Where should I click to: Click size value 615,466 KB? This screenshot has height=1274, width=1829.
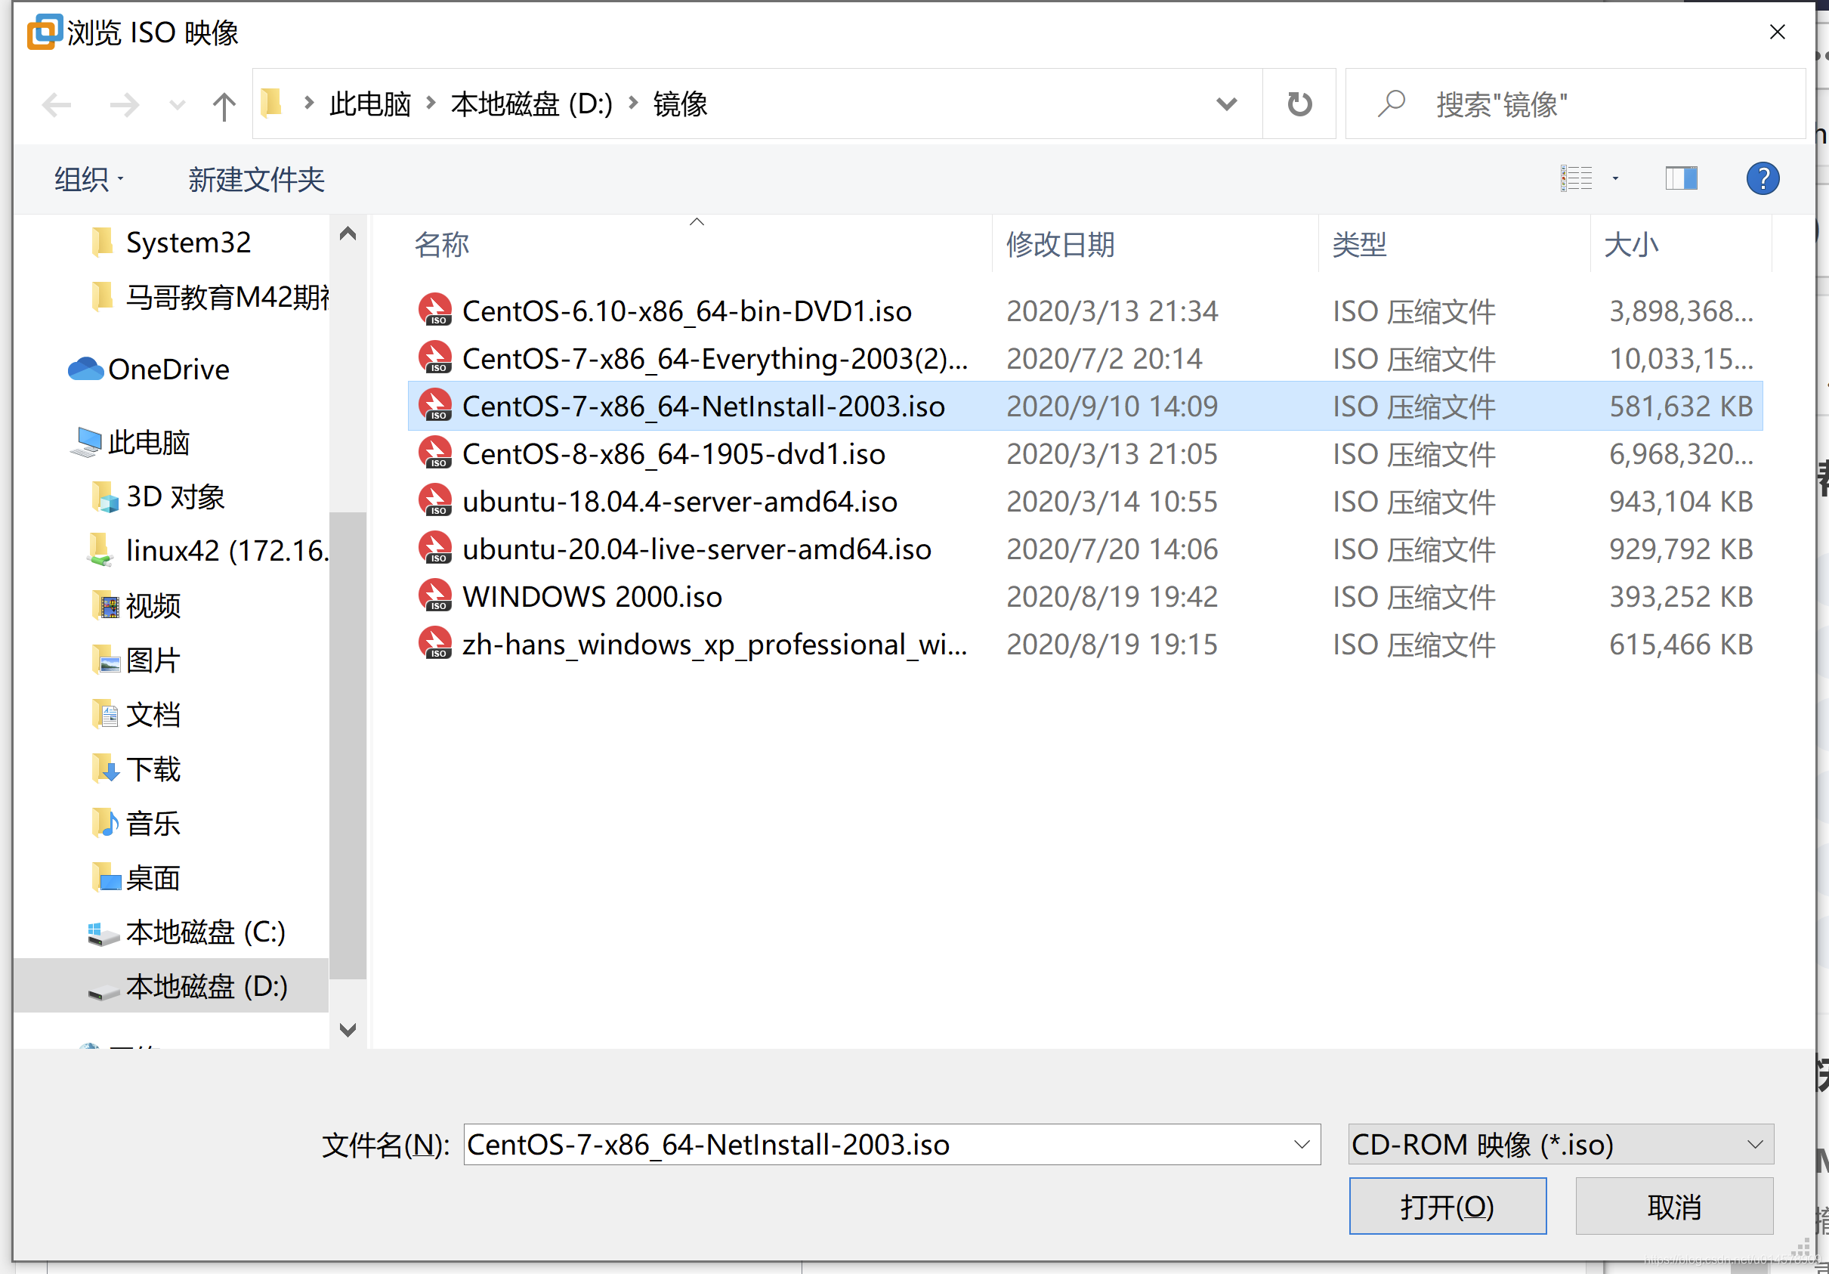coord(1681,645)
